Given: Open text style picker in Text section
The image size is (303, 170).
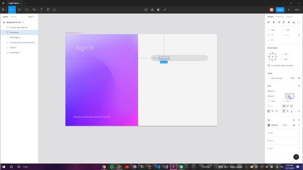Looking at the screenshot, I should (299, 86).
